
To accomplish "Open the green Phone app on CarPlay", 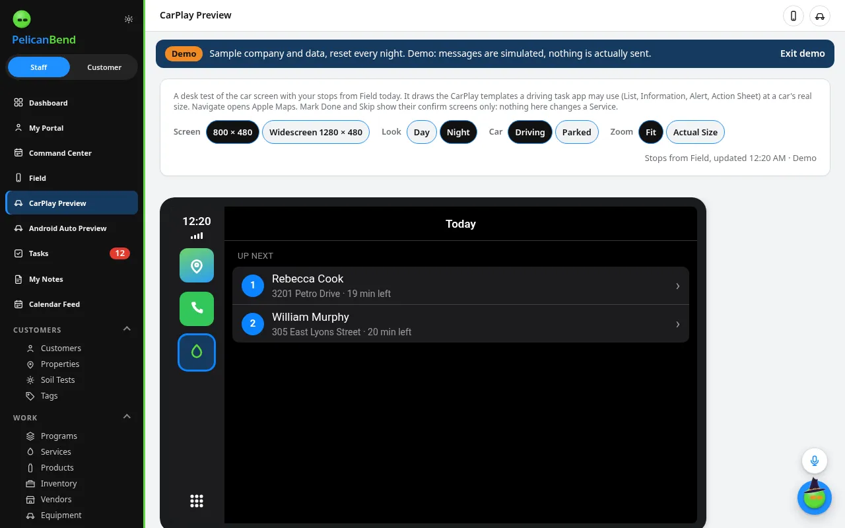I will [x=197, y=309].
